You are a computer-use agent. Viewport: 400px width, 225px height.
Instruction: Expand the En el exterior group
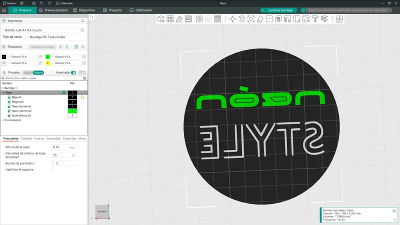pos(2,120)
